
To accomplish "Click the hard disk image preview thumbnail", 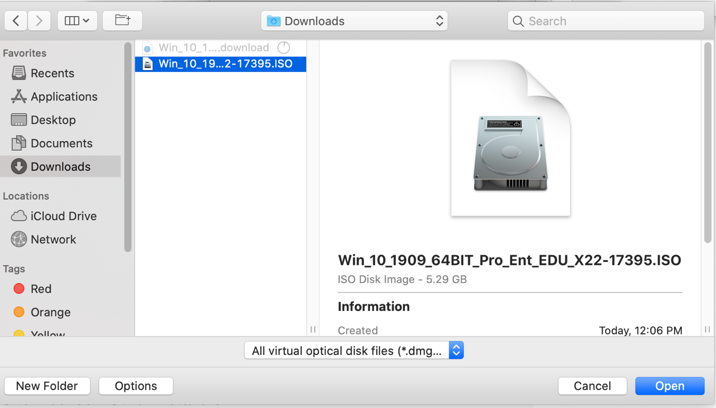I will [x=510, y=138].
